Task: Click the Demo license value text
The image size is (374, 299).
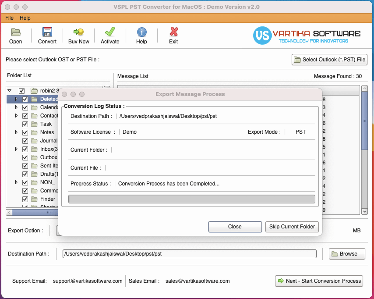Action: tap(130, 132)
